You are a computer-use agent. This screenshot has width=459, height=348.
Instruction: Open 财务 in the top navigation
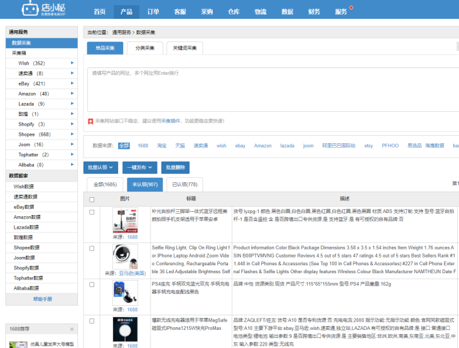[x=314, y=12]
